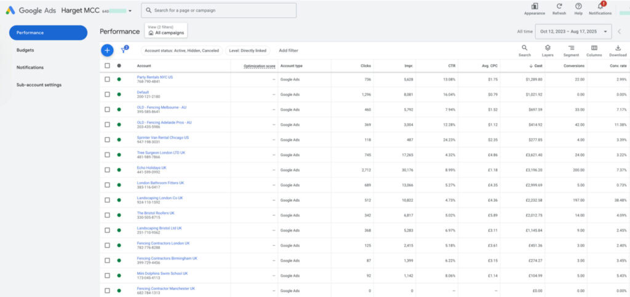Click conv. rate value 38.48%

(x=620, y=200)
